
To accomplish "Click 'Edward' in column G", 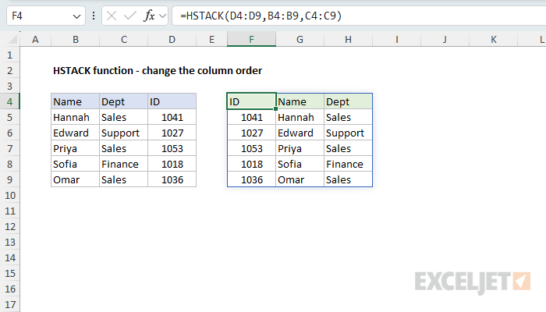I will [300, 133].
